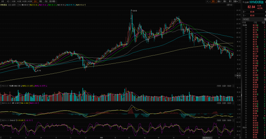Screen dimensions: 266x139
Task: Click the NYMEX原油 title in quote panel
Action: (256, 2)
